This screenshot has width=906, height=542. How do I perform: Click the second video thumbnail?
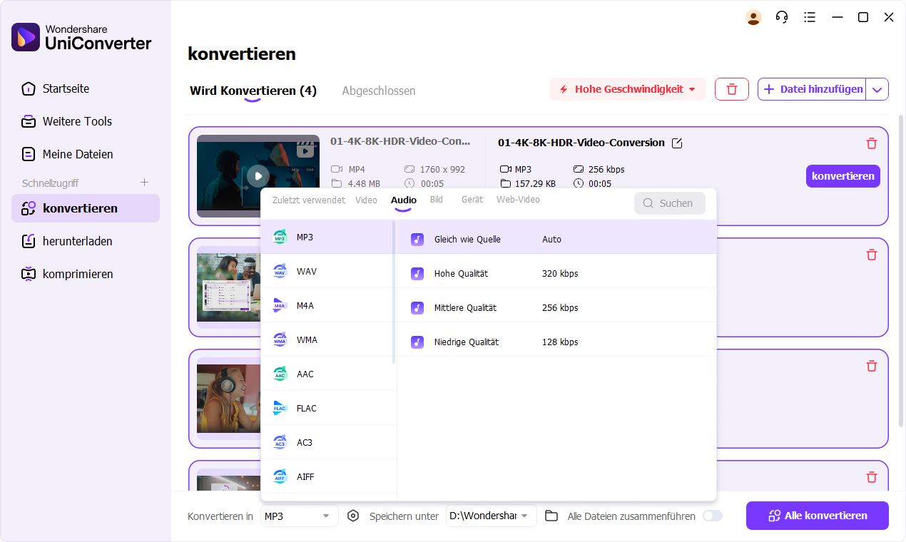[227, 287]
